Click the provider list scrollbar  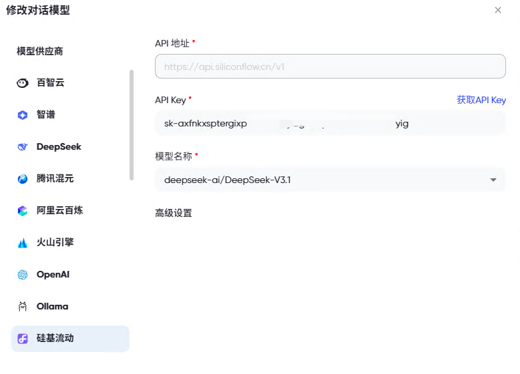tap(132, 125)
